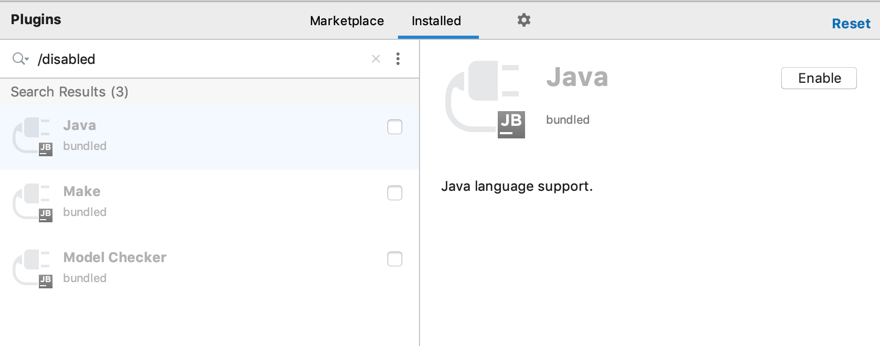This screenshot has height=346, width=880.
Task: Open search history via magnifier icon
Action: coord(20,59)
